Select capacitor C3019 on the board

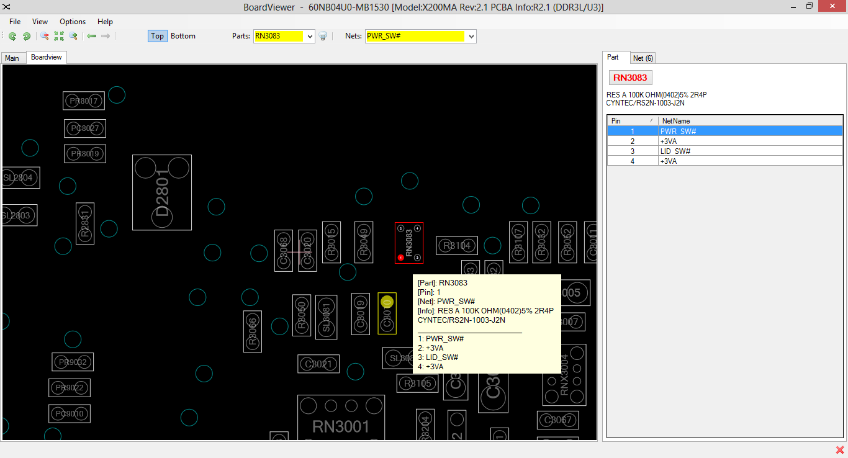tap(361, 314)
